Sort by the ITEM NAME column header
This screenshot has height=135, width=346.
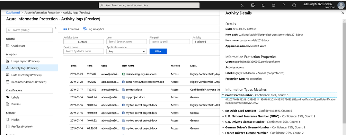coord(128,66)
